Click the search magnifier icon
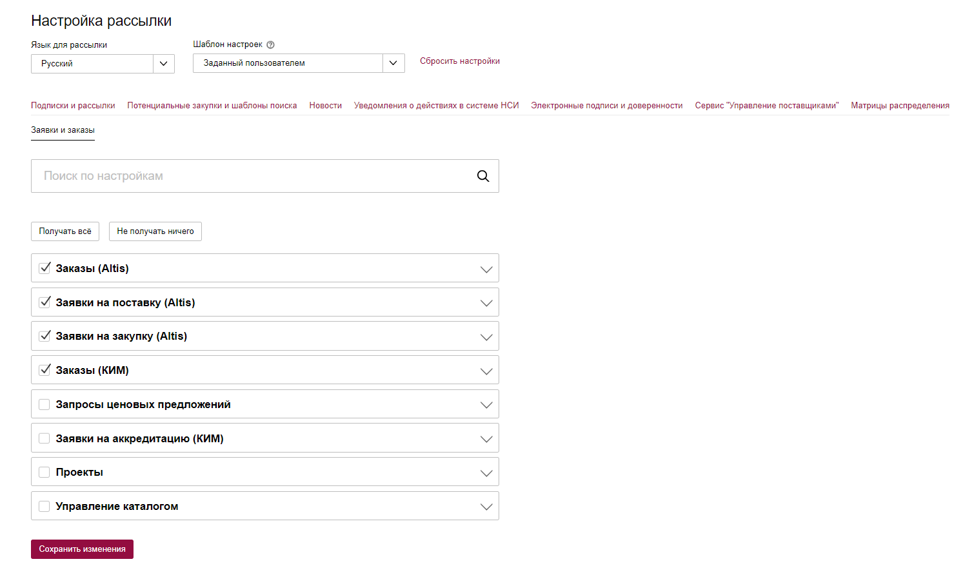Image resolution: width=972 pixels, height=566 pixels. tap(482, 176)
